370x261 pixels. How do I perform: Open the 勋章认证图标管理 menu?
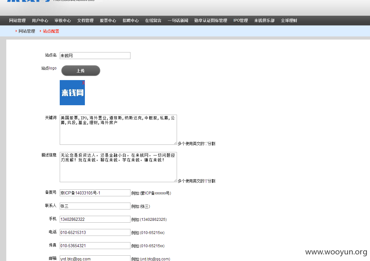click(211, 20)
